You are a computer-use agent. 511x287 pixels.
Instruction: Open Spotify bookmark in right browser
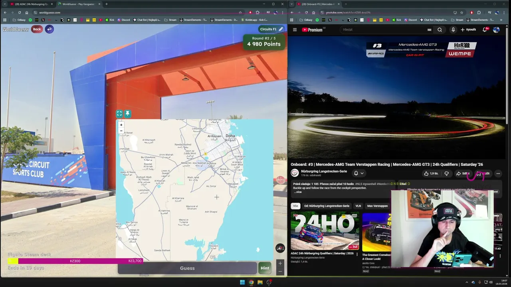click(x=317, y=20)
